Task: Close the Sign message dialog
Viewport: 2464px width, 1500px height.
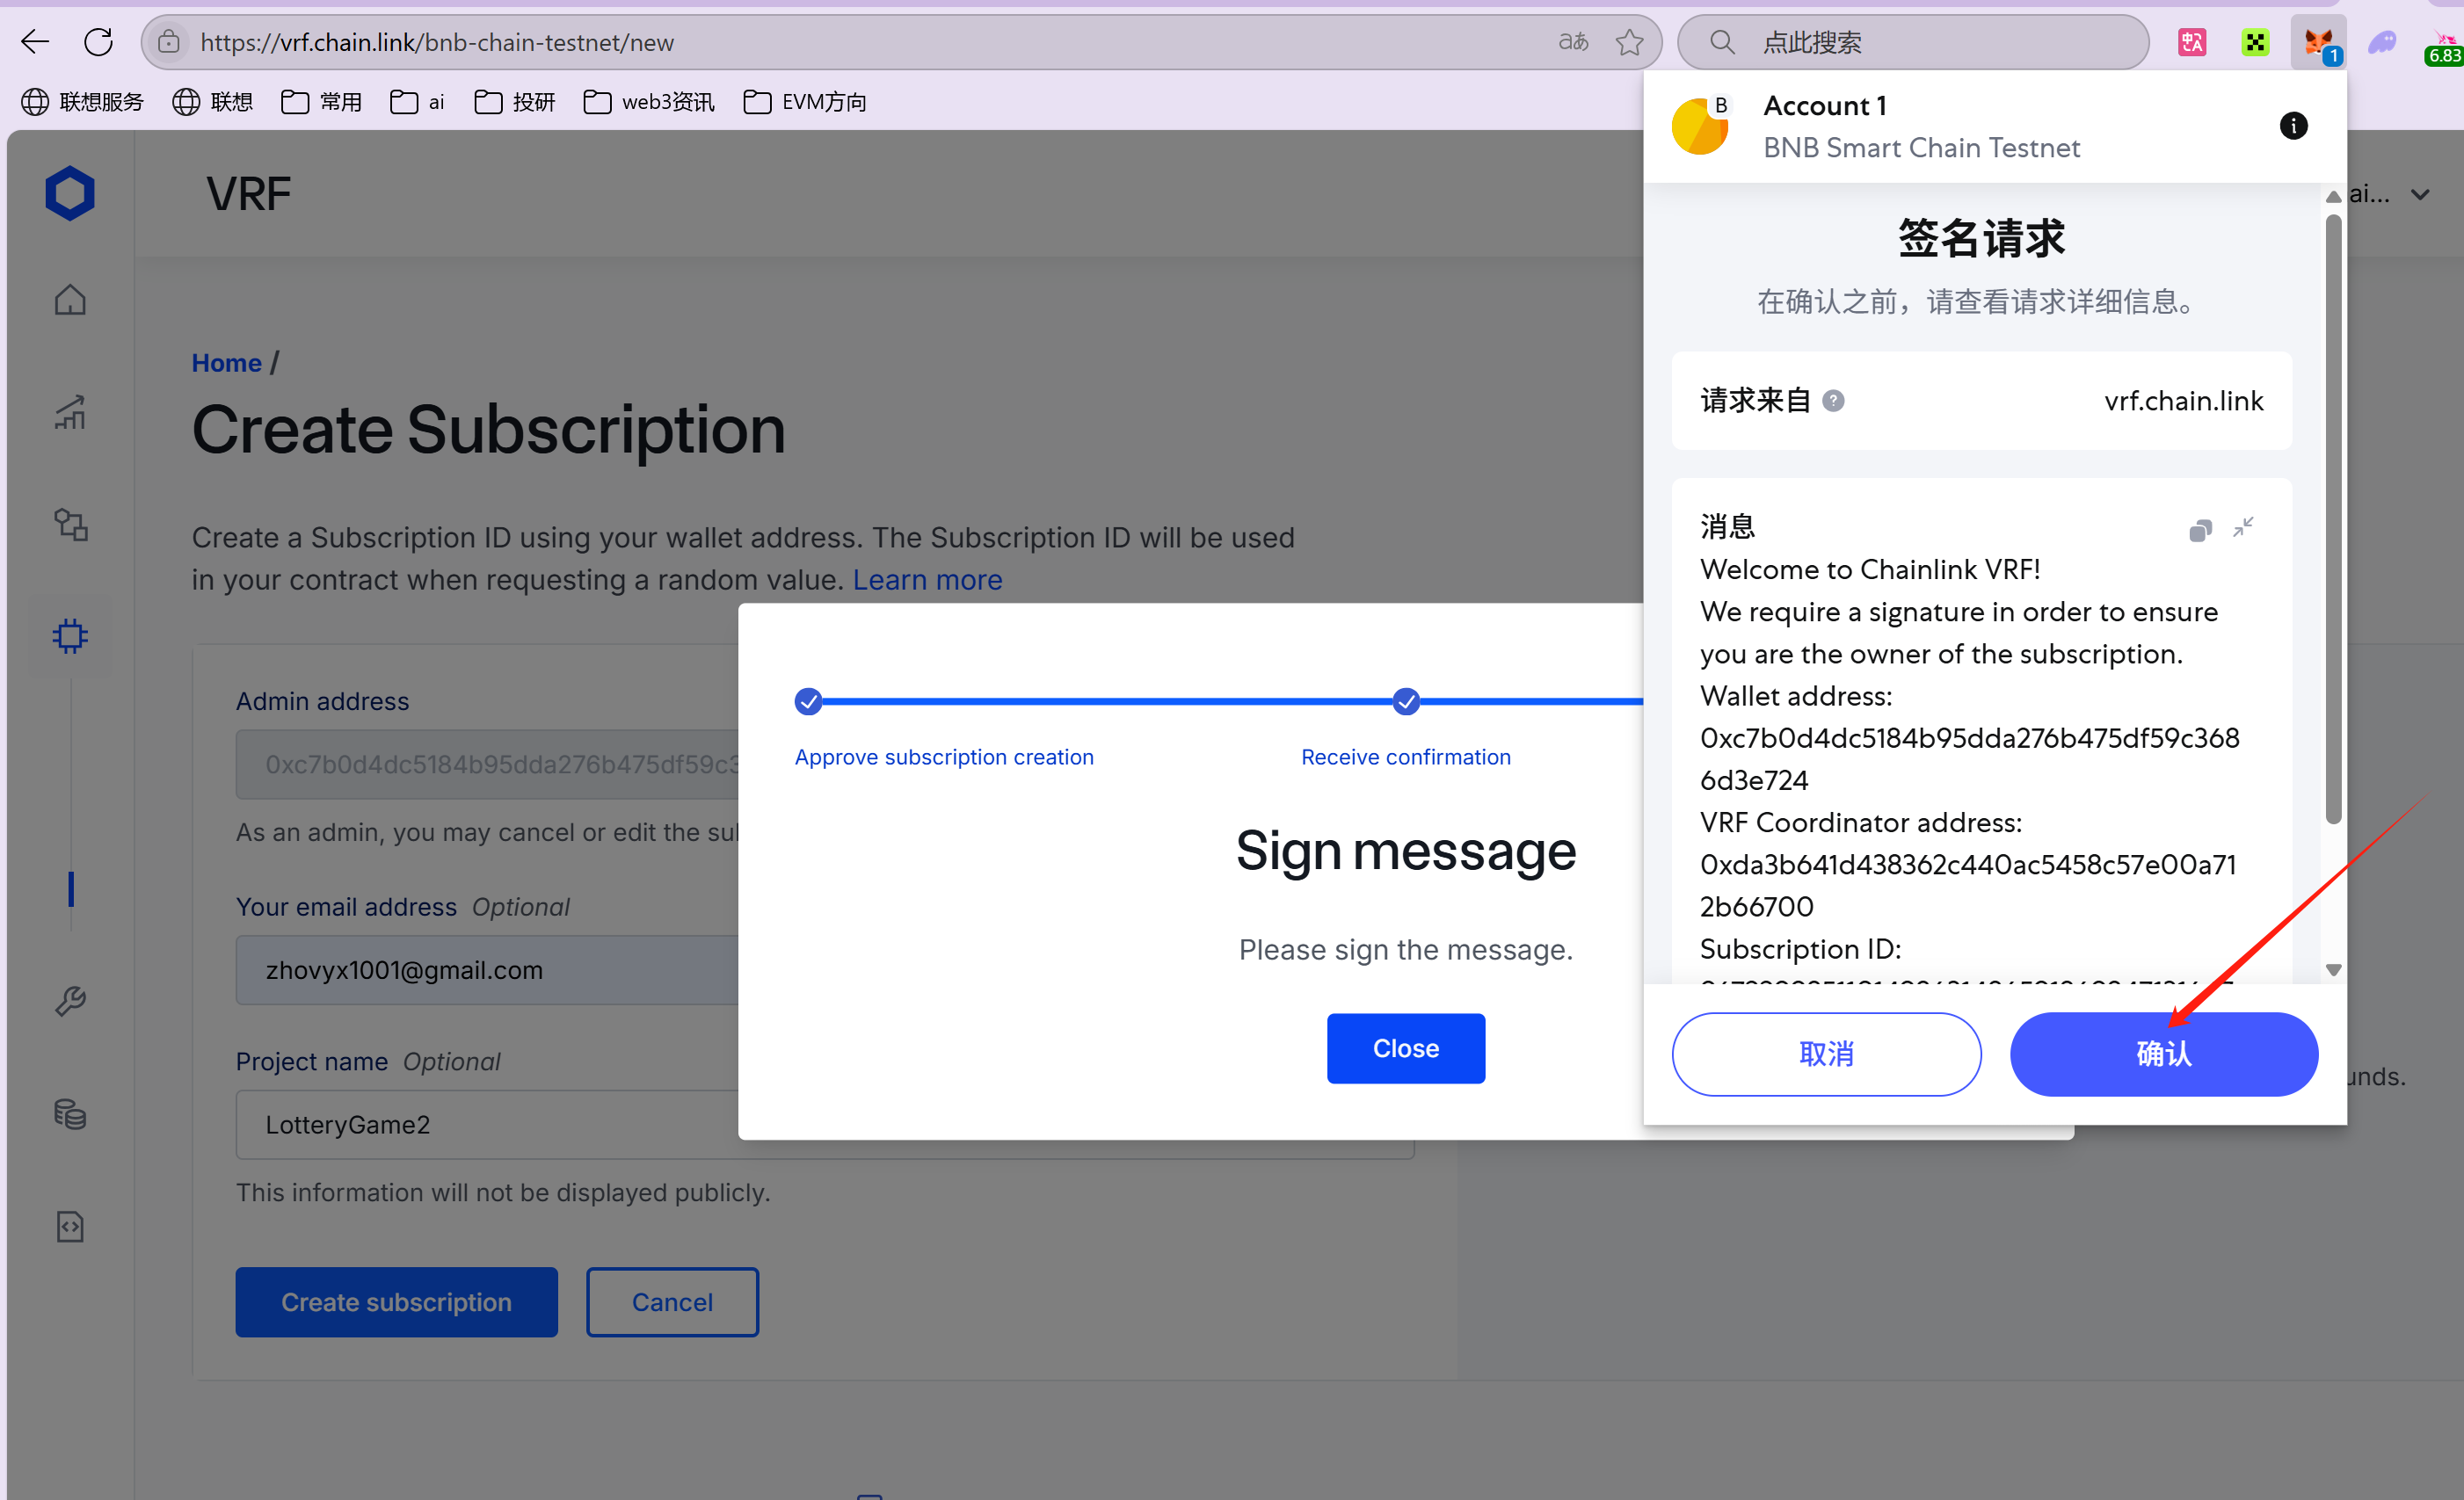Action: tap(1406, 1048)
